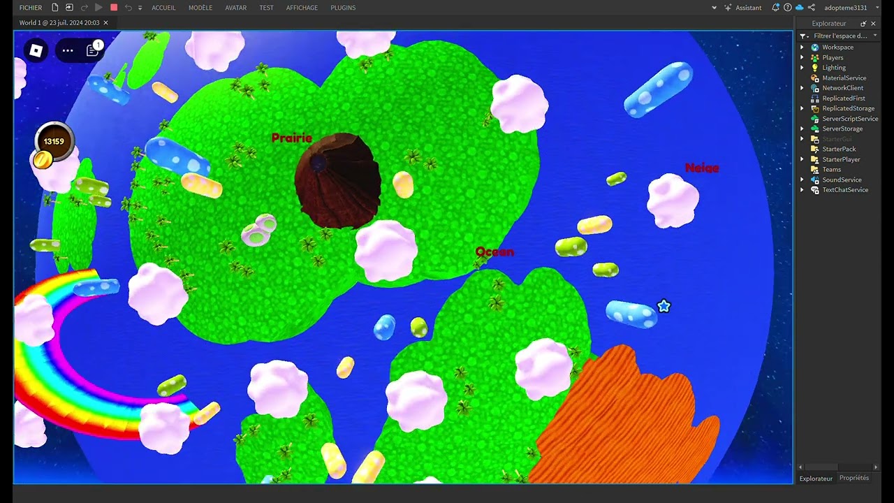This screenshot has height=503, width=894.
Task: Click the Explorateur horizontal scrollbar
Action: [821, 467]
